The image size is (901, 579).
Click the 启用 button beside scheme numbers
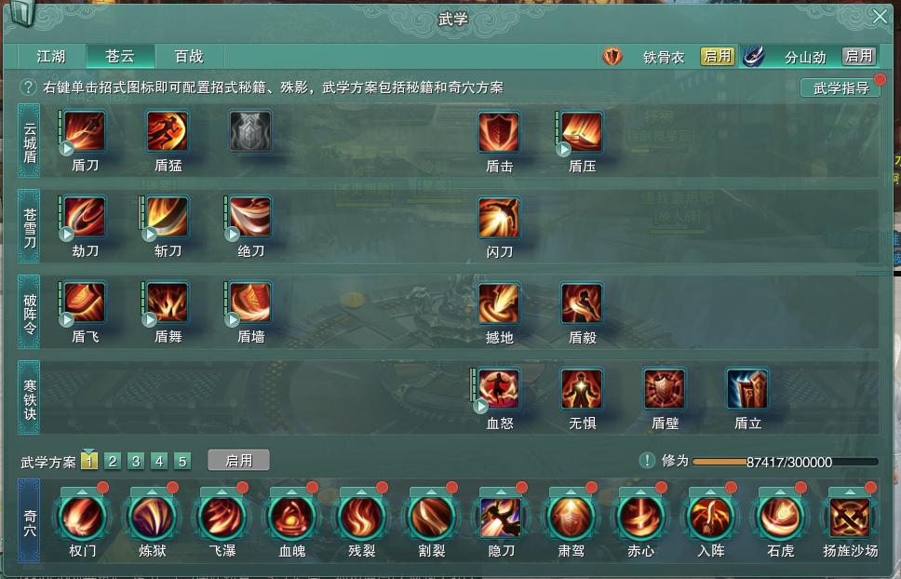238,461
